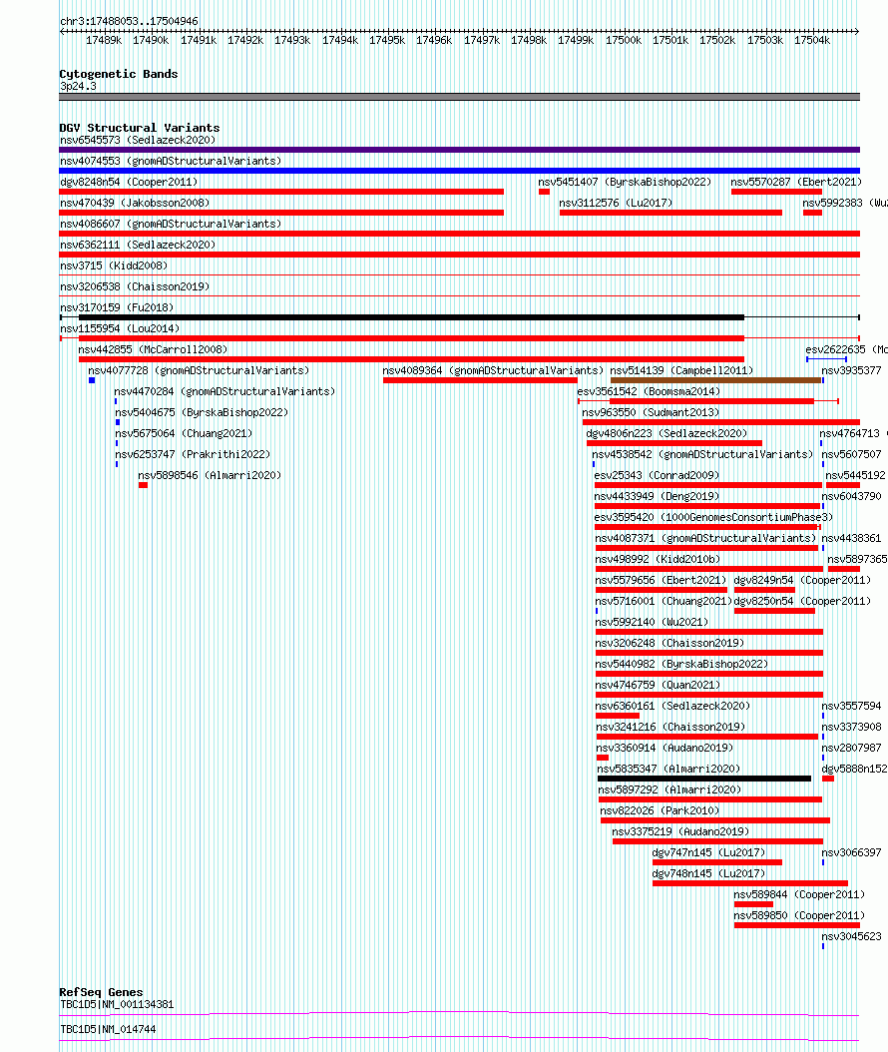
Task: Click the dark purple nsv6545573 variant bar
Action: (459, 150)
